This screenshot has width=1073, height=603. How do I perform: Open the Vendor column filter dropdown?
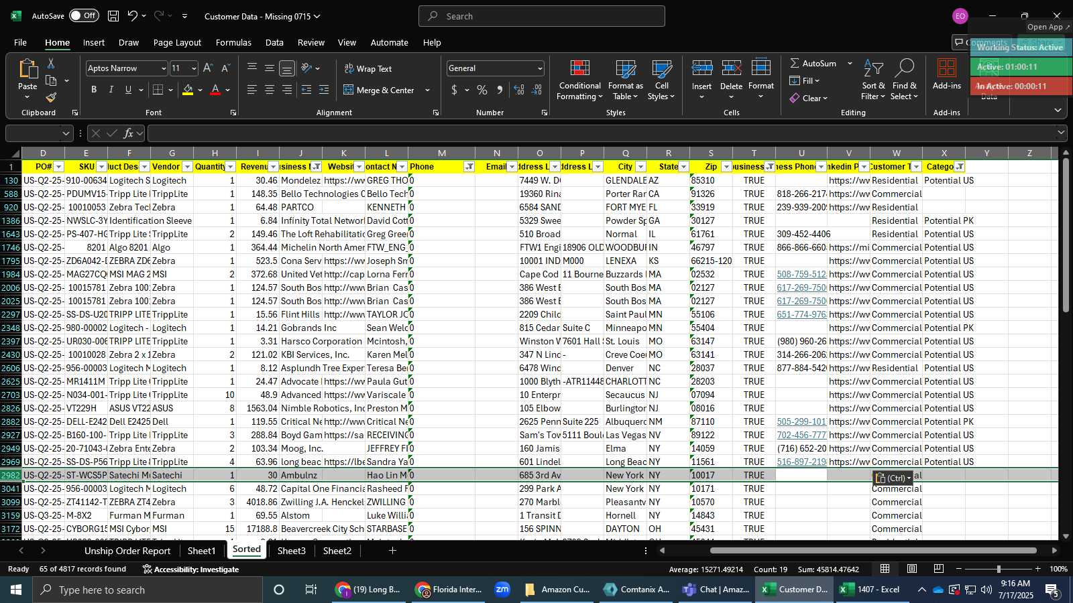tap(187, 167)
